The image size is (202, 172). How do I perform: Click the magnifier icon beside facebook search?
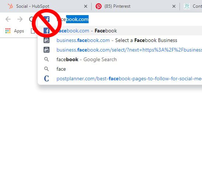click(x=47, y=59)
